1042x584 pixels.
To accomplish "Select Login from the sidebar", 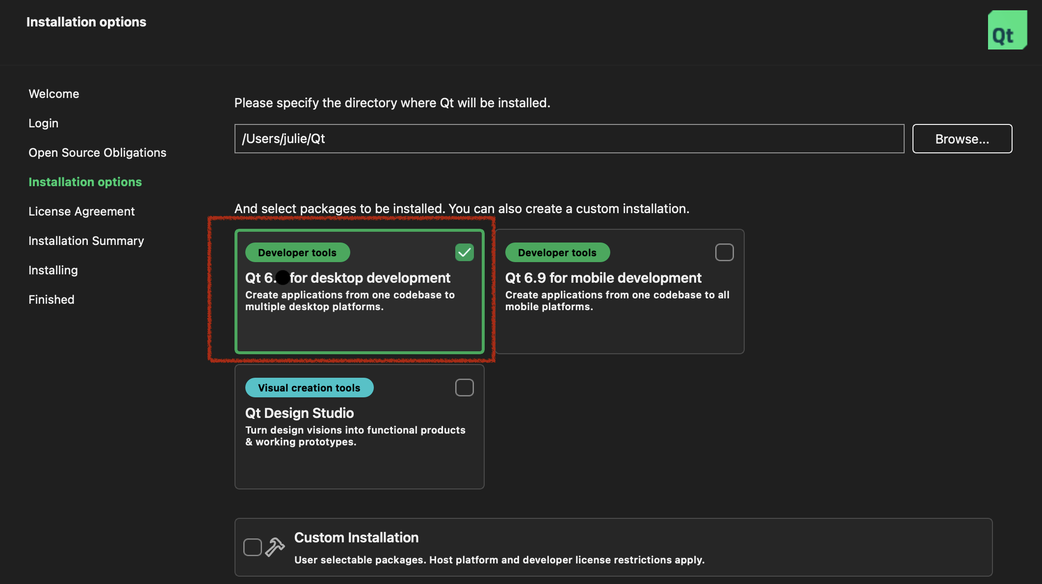I will point(43,123).
